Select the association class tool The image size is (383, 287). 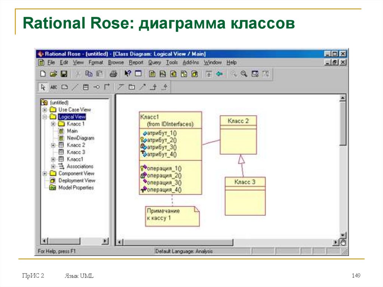[121, 87]
